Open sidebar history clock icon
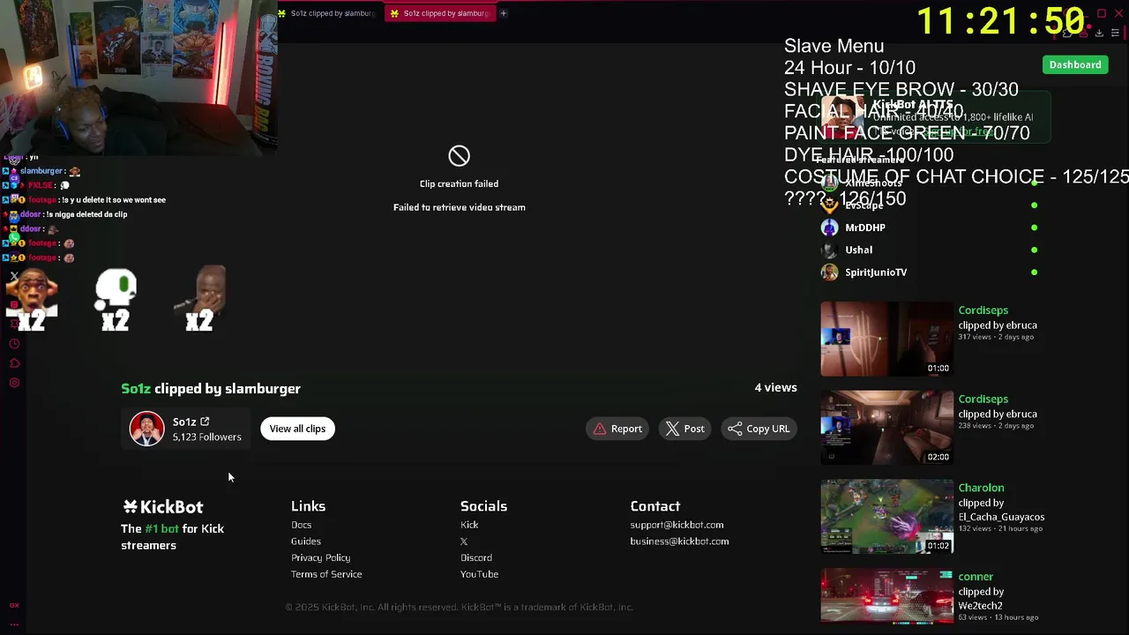 (14, 344)
